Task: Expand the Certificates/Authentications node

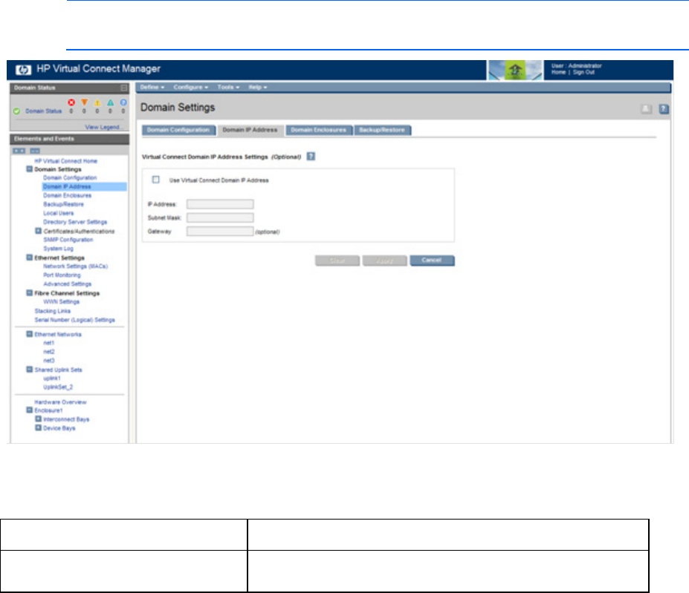Action: click(38, 231)
